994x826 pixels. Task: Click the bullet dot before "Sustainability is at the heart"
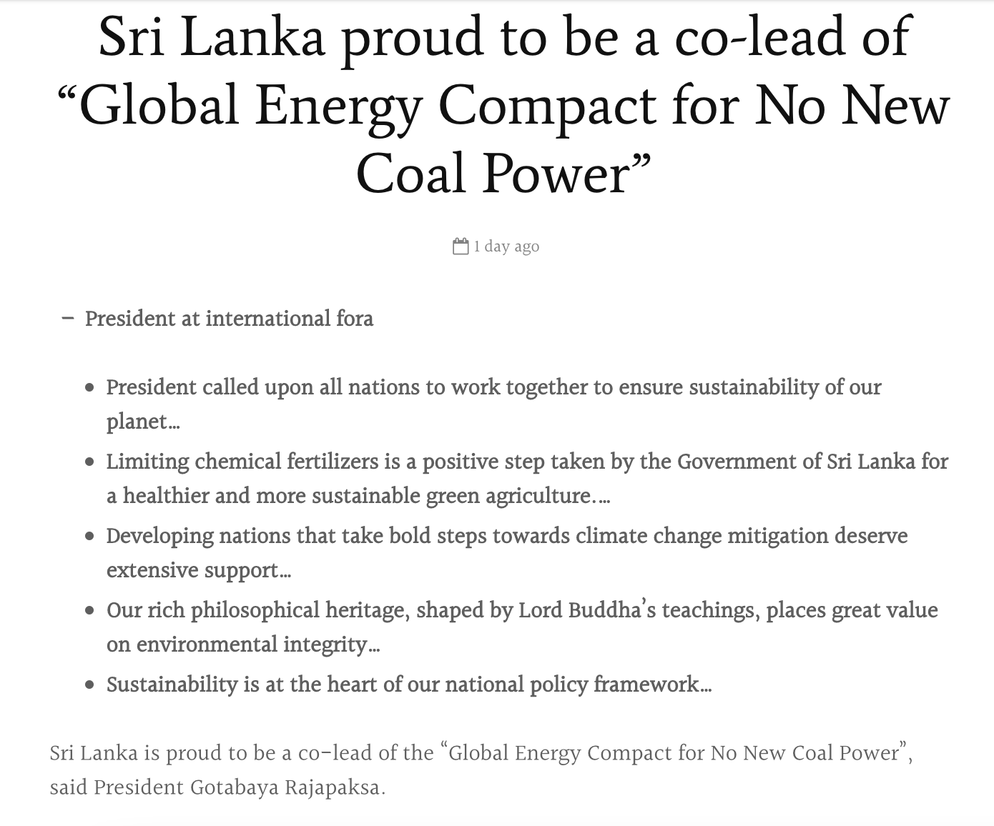(x=89, y=685)
